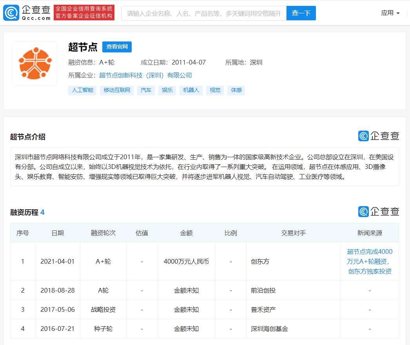This screenshot has height=345, width=410.
Task: Click the 新闻来源 column header
Action: (370, 233)
